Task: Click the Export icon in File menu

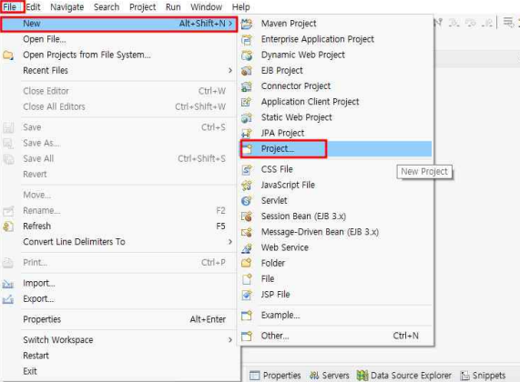Action: coord(8,299)
